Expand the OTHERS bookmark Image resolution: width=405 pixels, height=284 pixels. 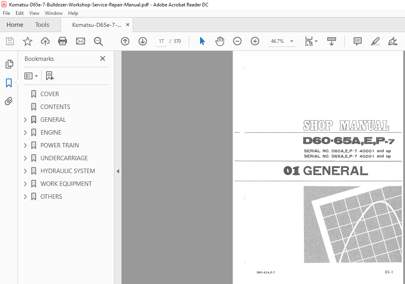tap(25, 197)
